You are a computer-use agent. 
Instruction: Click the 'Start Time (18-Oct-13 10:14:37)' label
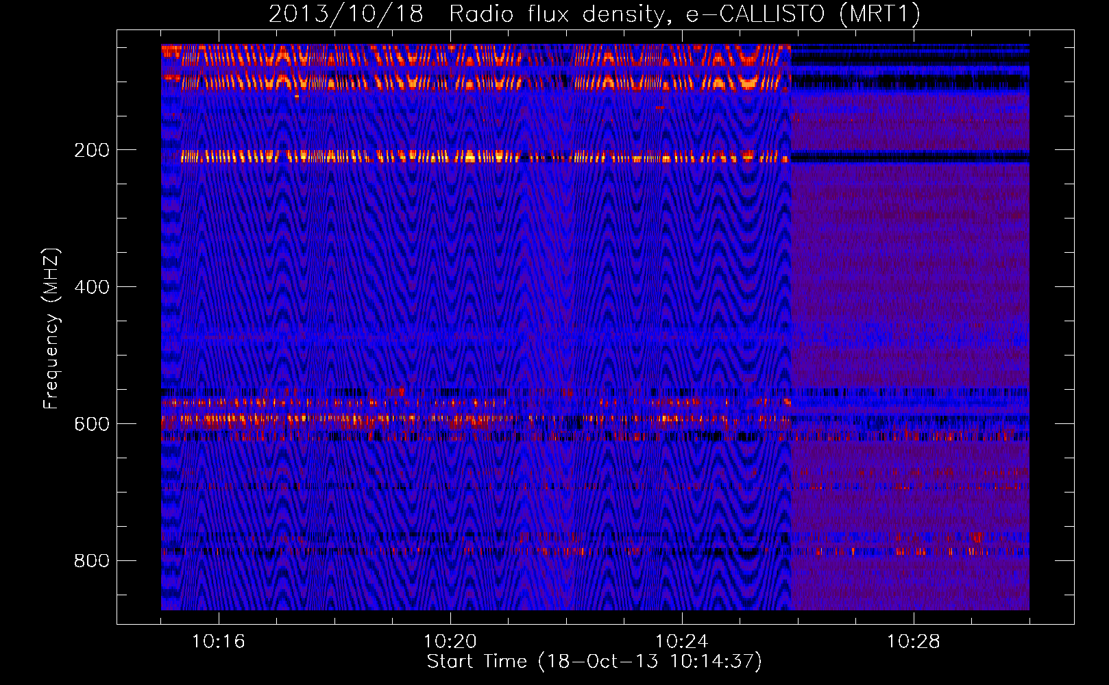594,662
